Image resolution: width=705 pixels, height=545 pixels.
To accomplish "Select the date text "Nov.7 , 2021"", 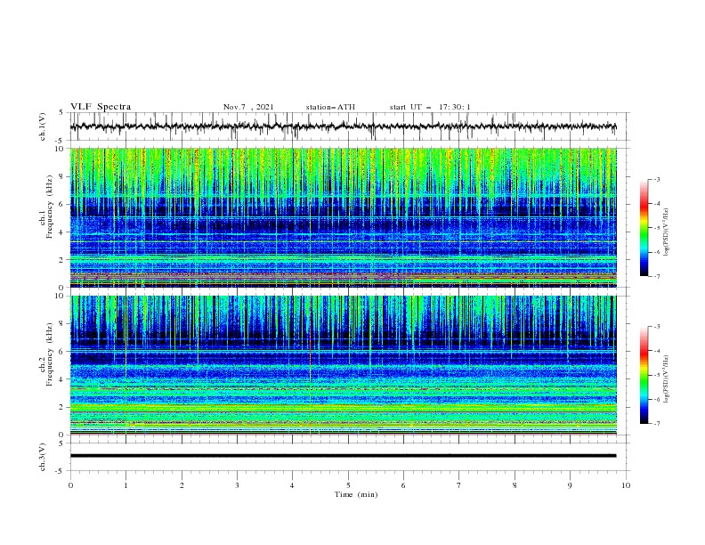I will click(248, 107).
